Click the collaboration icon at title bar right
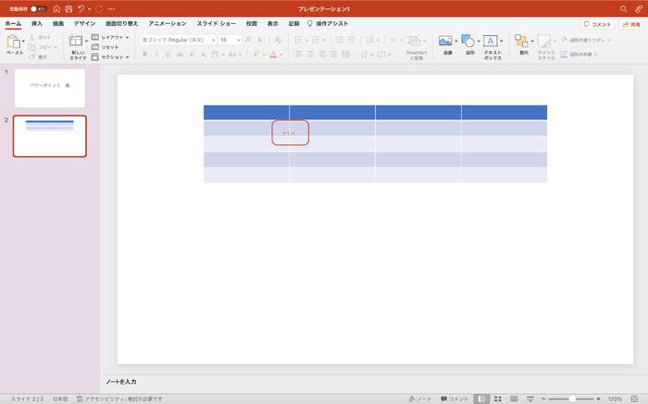 tap(639, 8)
